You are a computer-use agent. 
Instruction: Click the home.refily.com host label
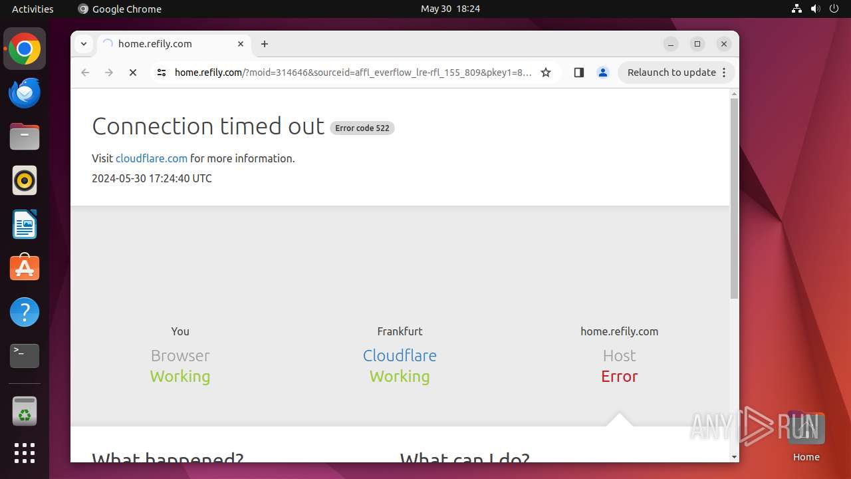pyautogui.click(x=619, y=331)
